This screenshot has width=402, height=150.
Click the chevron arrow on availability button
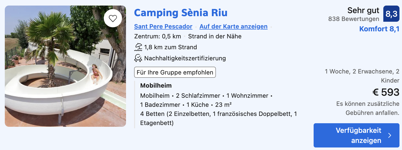(x=390, y=135)
